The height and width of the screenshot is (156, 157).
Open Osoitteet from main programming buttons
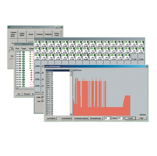click(39, 34)
